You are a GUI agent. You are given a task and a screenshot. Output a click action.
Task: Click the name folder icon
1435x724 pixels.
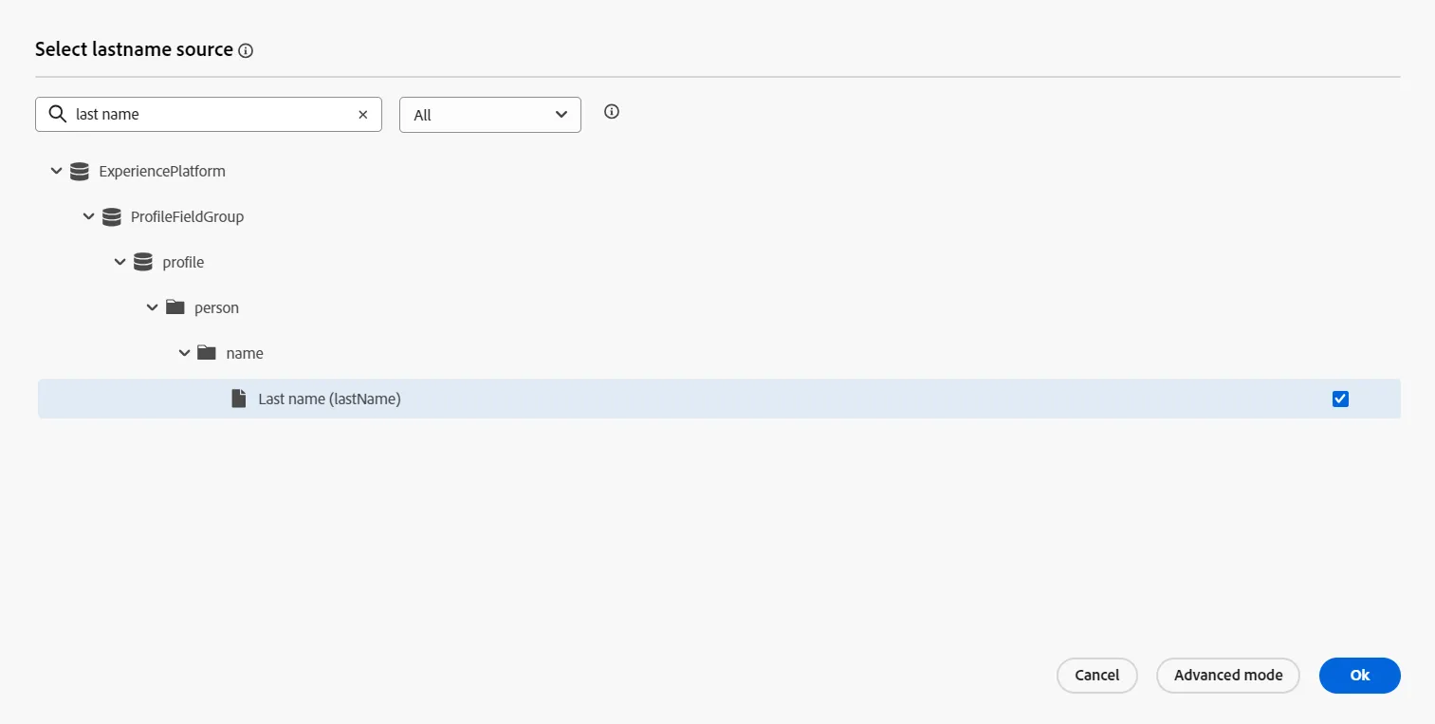click(207, 353)
